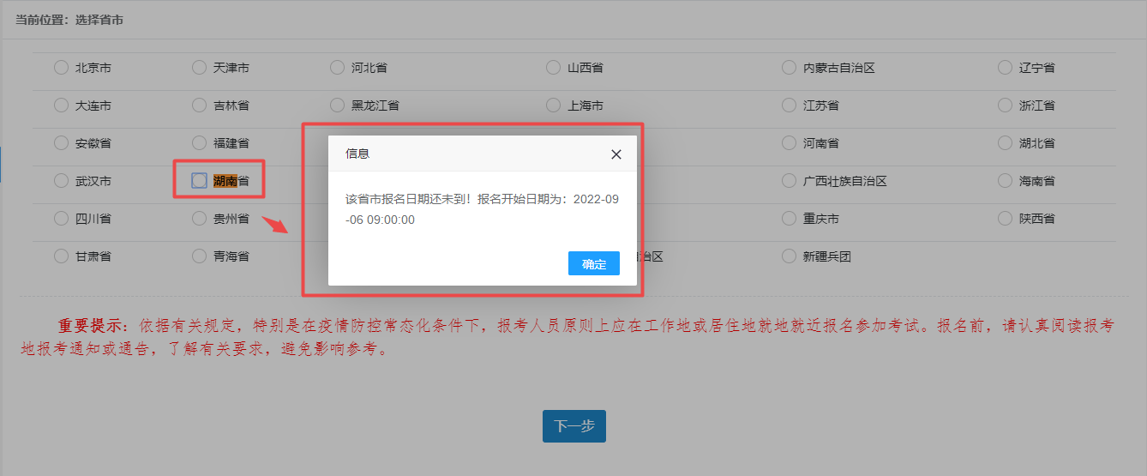Select the 甘肃省 radio button
The width and height of the screenshot is (1147, 476).
(61, 256)
